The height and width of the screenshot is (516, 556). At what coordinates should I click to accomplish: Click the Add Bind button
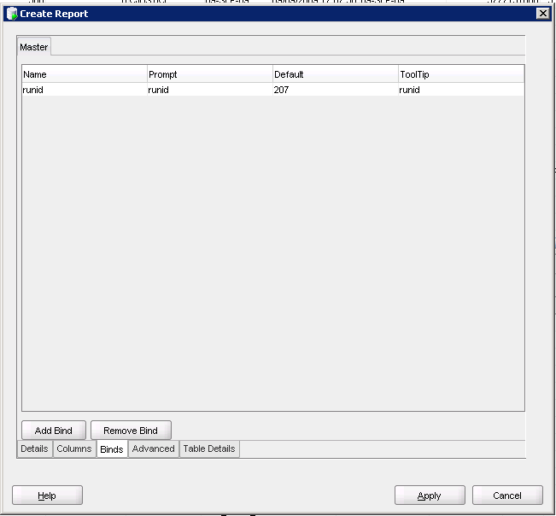(x=54, y=431)
